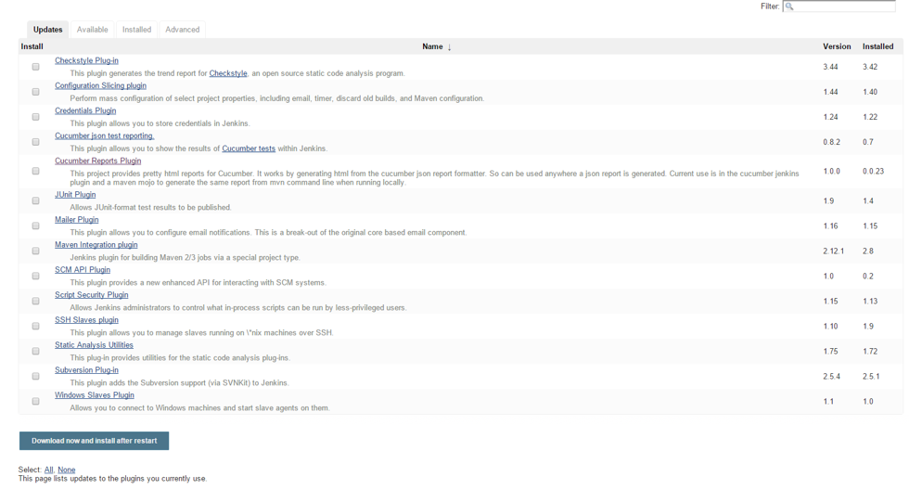
Task: Click the Select None link
Action: (67, 470)
